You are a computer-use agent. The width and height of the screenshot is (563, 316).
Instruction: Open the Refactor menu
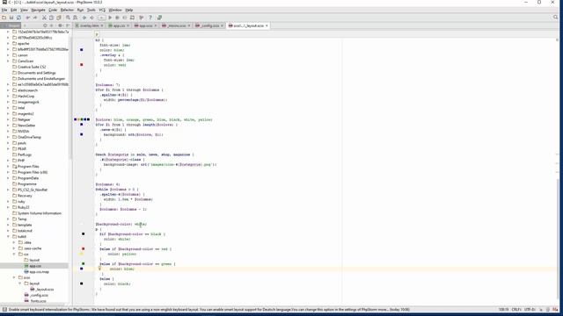67,10
